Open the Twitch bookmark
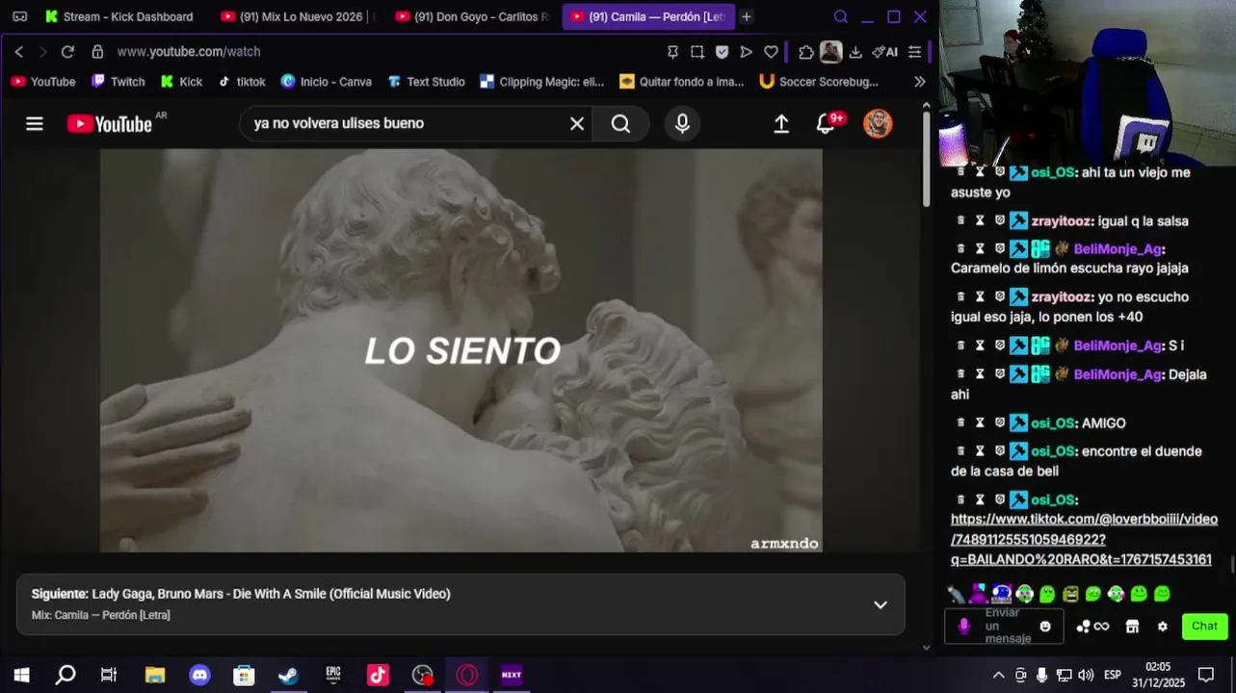 [118, 82]
